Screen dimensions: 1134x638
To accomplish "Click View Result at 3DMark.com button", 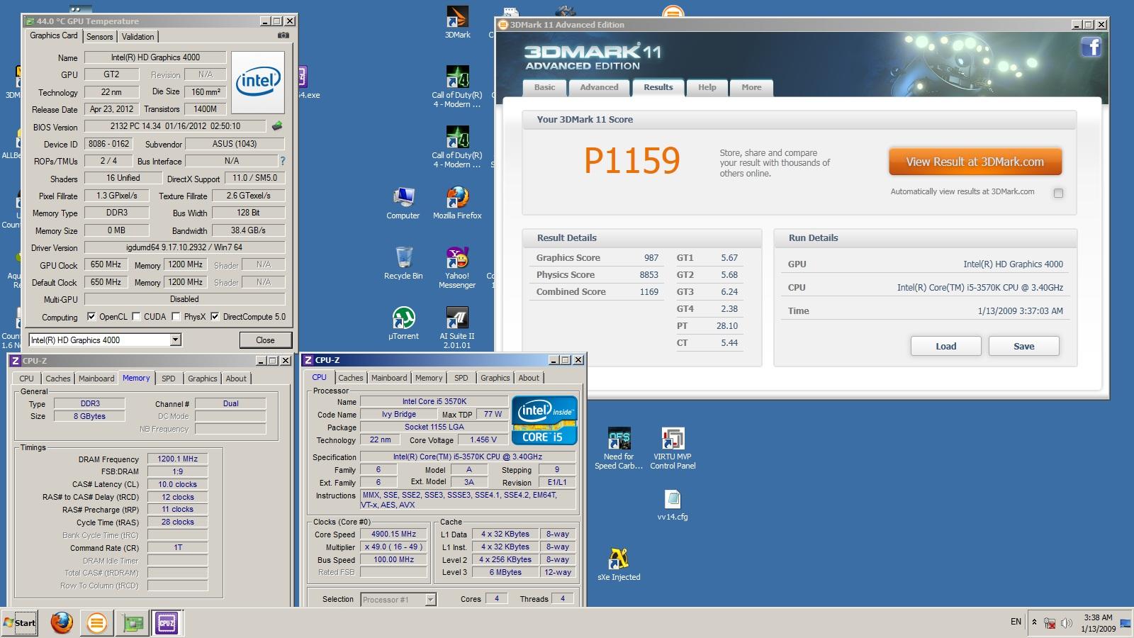I will coord(975,162).
